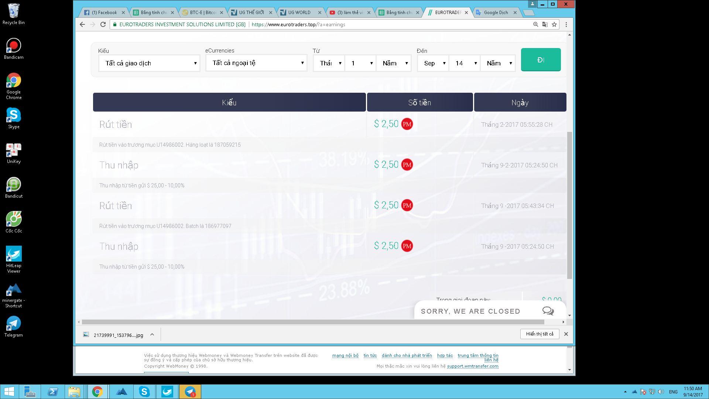Open Telegram from the taskbar

tap(190, 392)
